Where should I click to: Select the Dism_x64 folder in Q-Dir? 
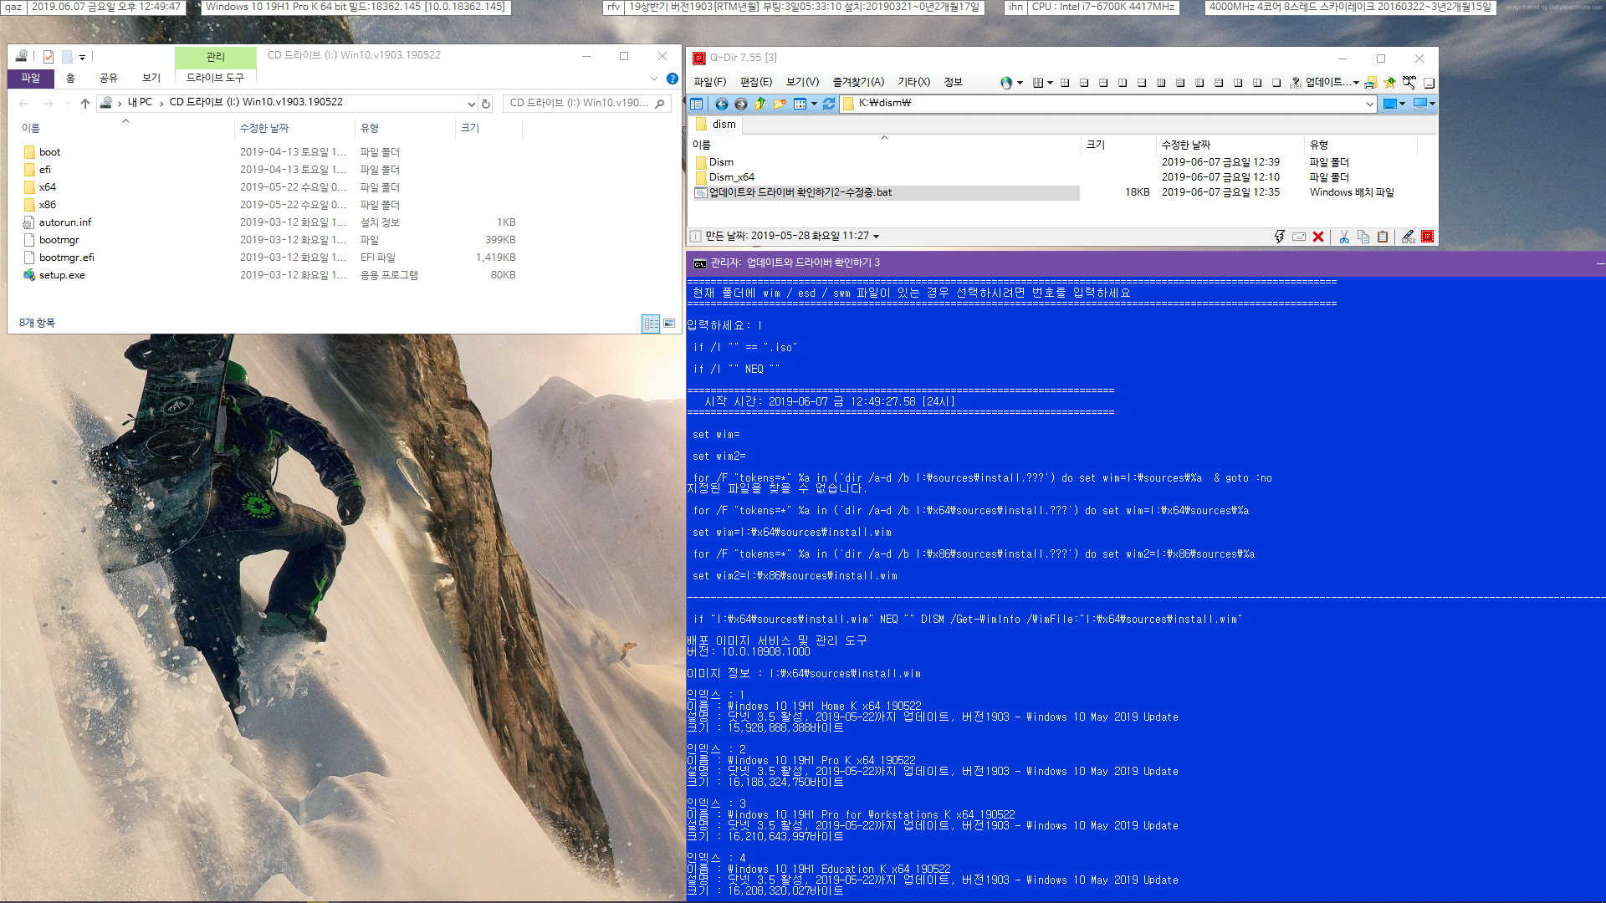click(731, 177)
